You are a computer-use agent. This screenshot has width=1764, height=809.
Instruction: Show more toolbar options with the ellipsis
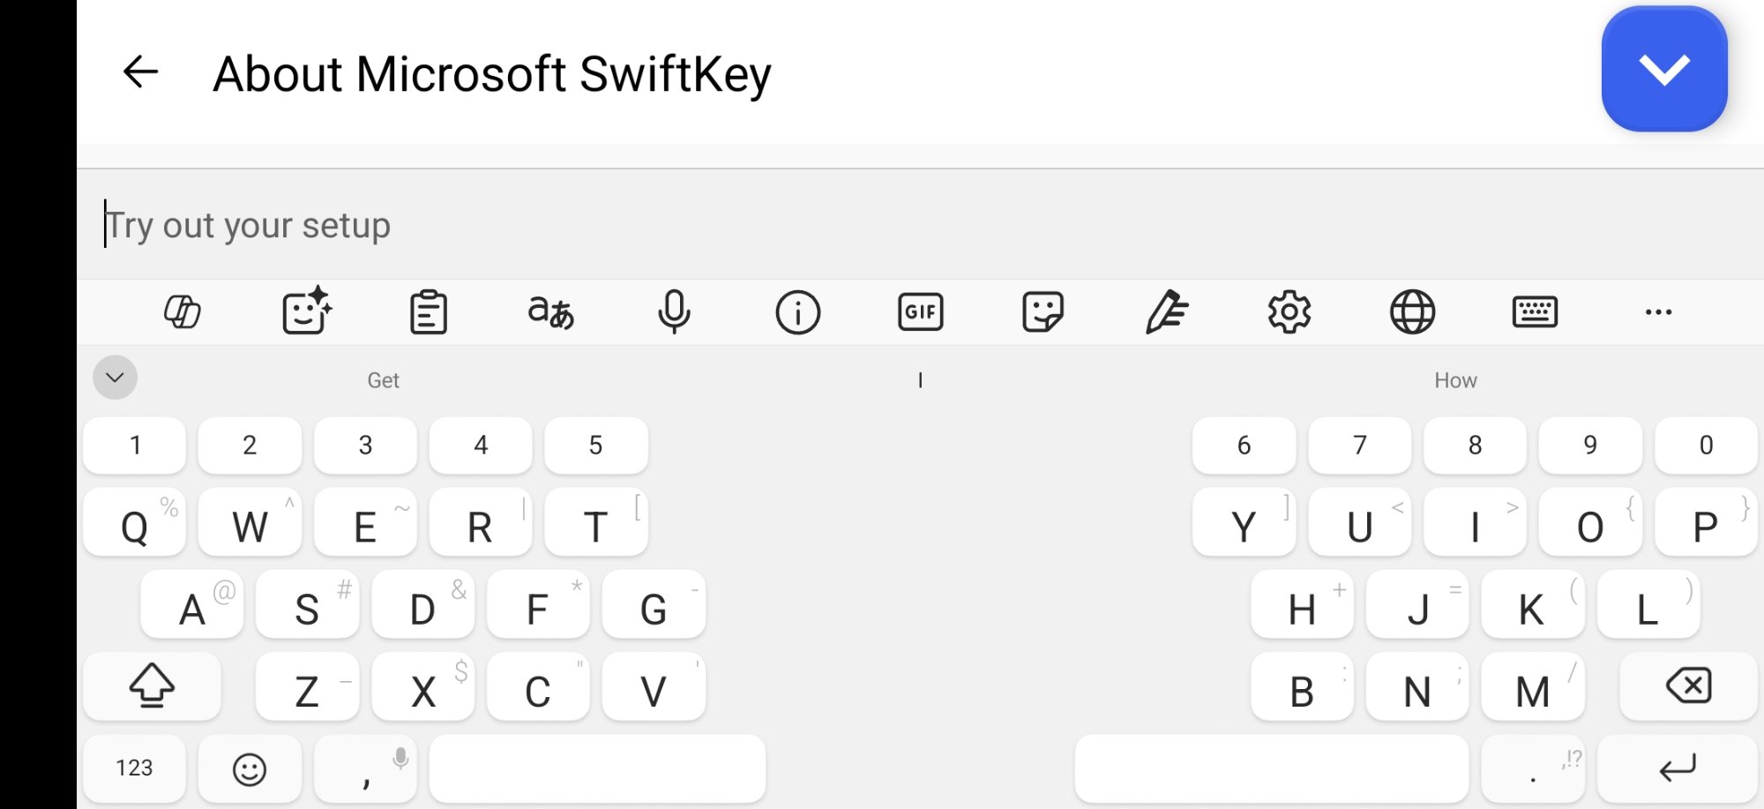click(1658, 312)
